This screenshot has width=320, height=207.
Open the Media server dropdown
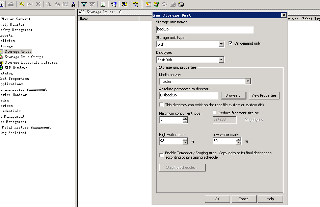(248, 82)
